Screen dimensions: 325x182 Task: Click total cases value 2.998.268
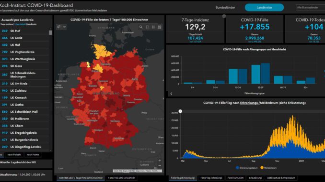255,38
